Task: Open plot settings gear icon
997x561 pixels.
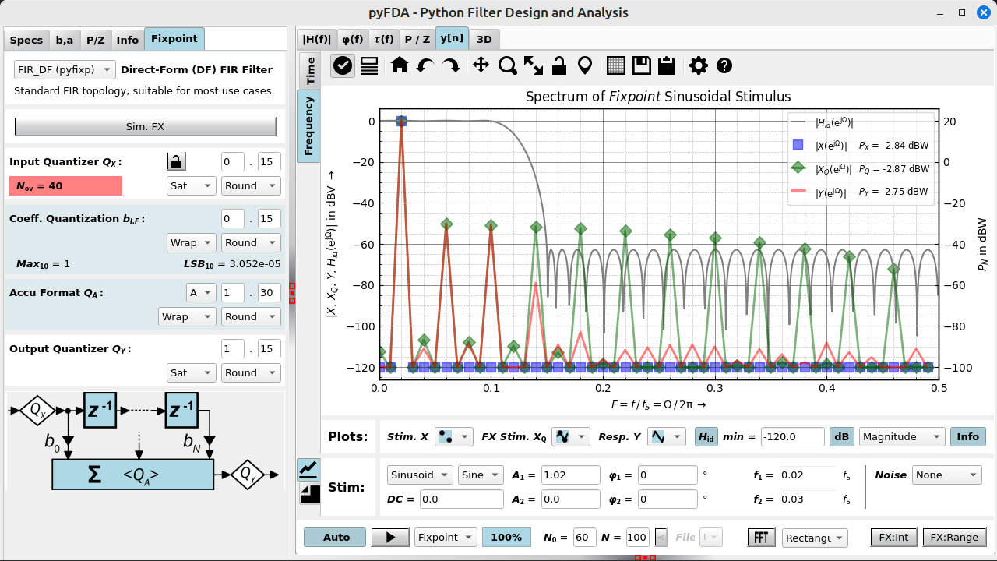Action: (699, 65)
